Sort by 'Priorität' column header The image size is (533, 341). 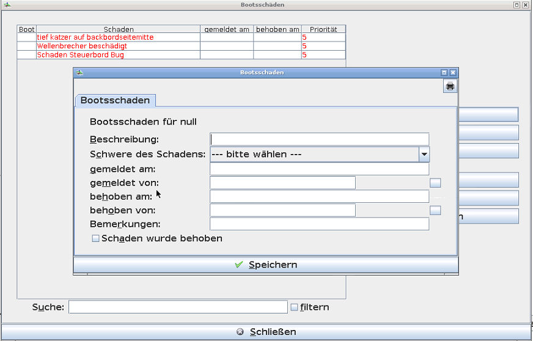pos(323,29)
